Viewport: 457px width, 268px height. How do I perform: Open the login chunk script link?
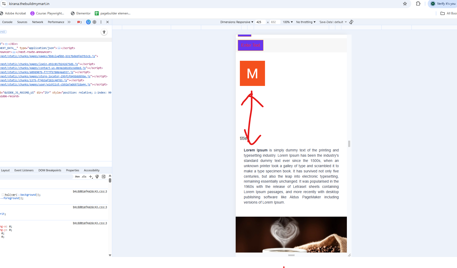click(x=39, y=64)
